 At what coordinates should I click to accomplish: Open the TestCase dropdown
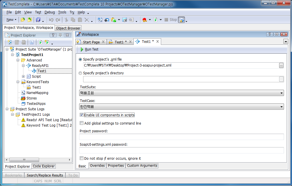[x=282, y=107]
